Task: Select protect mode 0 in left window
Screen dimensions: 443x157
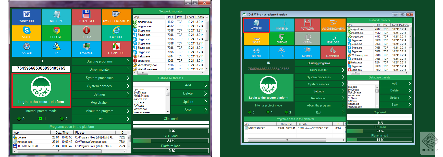Action: [x=19, y=119]
